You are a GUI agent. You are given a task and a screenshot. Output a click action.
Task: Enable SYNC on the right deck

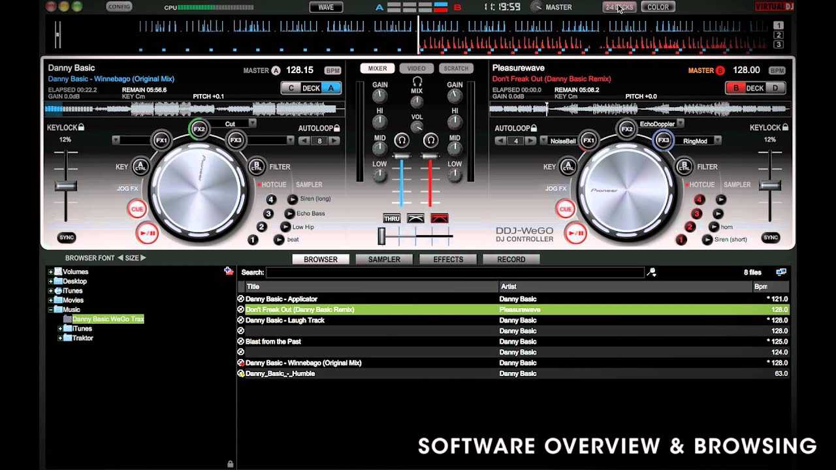[771, 238]
